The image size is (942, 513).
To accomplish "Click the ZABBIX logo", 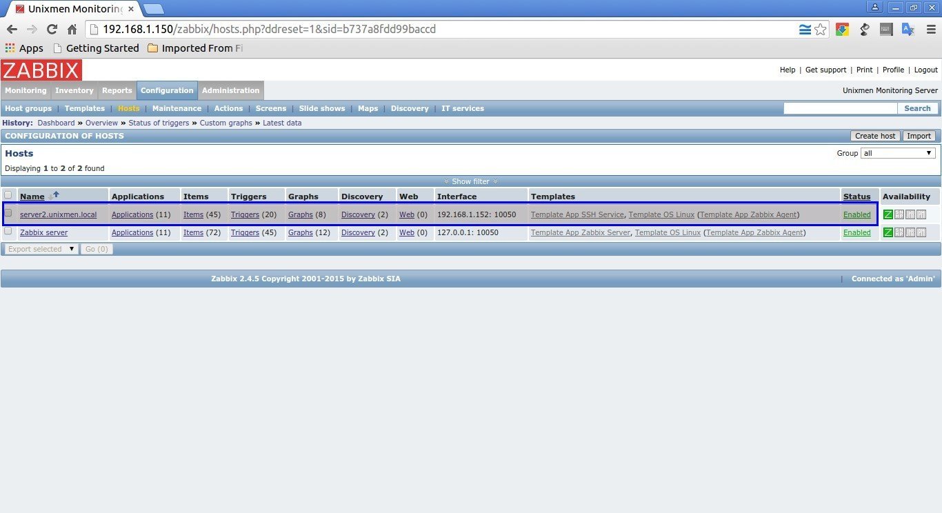I will pyautogui.click(x=41, y=70).
